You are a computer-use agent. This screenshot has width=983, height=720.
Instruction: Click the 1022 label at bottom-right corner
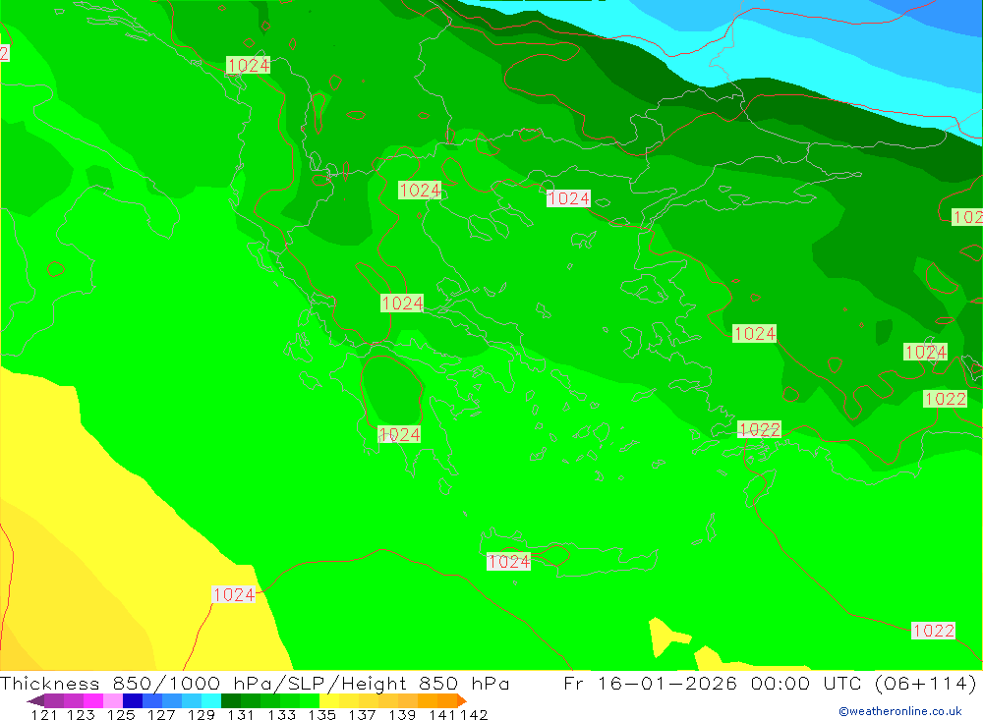point(933,631)
